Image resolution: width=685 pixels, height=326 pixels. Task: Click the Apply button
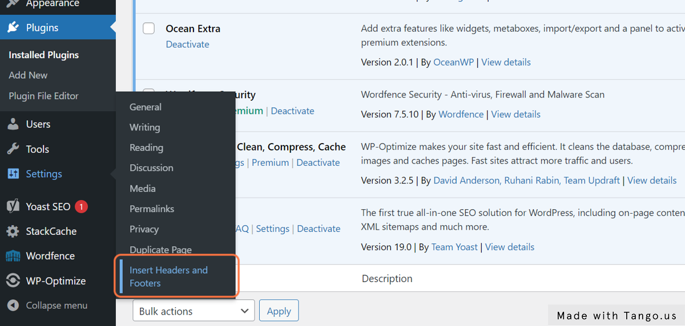click(279, 311)
